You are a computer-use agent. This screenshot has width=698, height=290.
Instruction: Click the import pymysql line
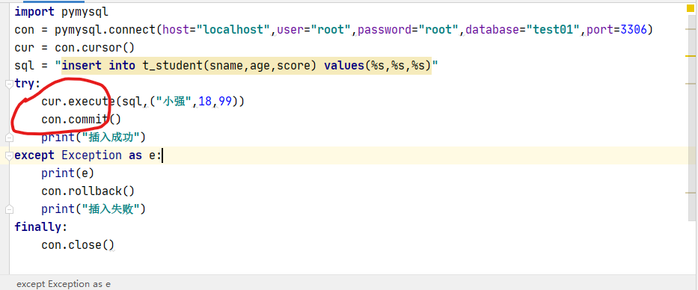pos(61,12)
